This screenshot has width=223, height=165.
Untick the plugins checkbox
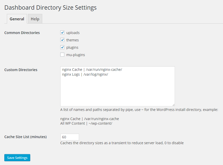(62, 47)
